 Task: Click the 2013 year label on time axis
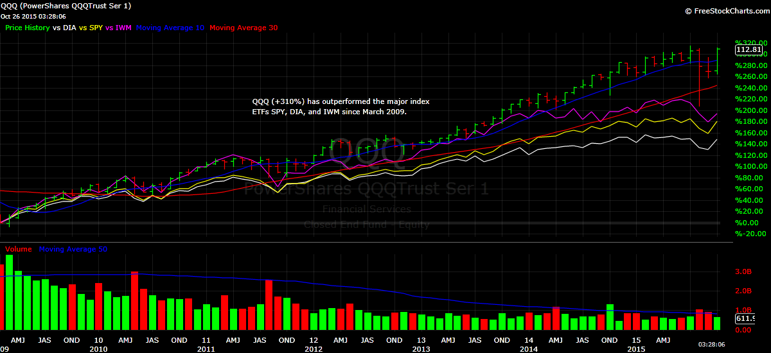(421, 349)
